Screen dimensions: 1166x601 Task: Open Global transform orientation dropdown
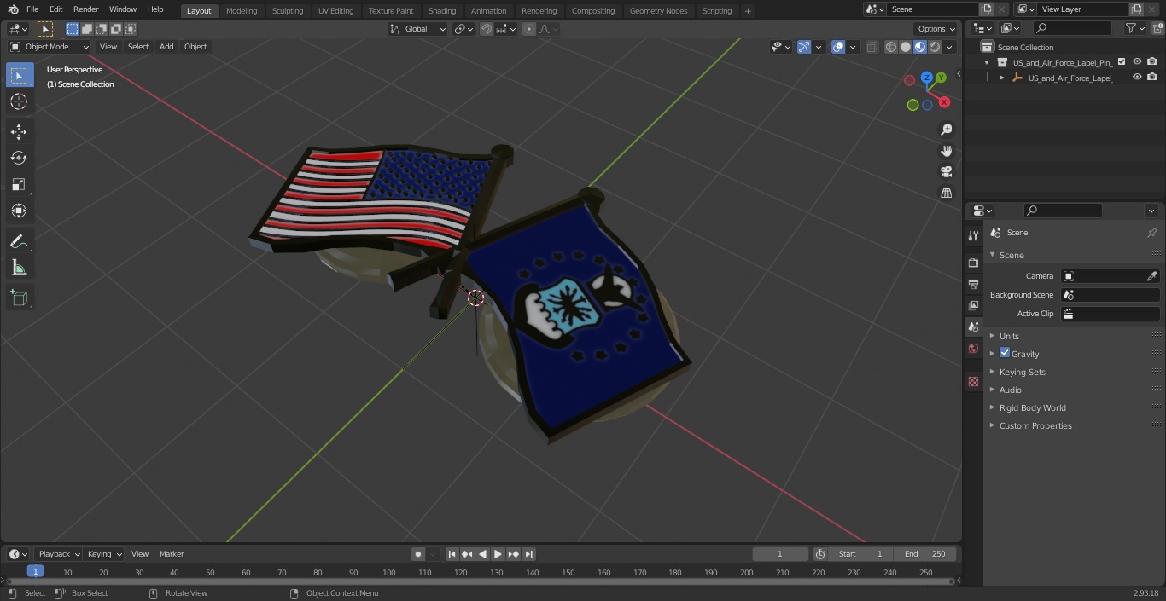[x=418, y=29]
